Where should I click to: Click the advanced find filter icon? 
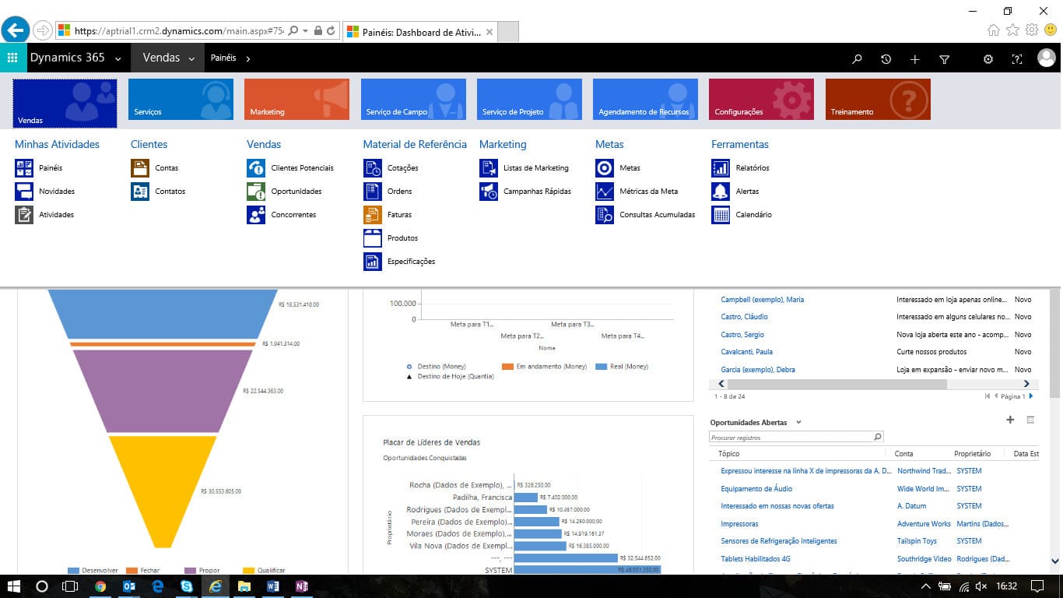tap(944, 59)
